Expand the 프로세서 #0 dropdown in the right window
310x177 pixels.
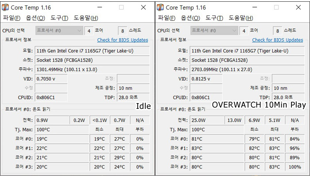pyautogui.click(x=214, y=31)
